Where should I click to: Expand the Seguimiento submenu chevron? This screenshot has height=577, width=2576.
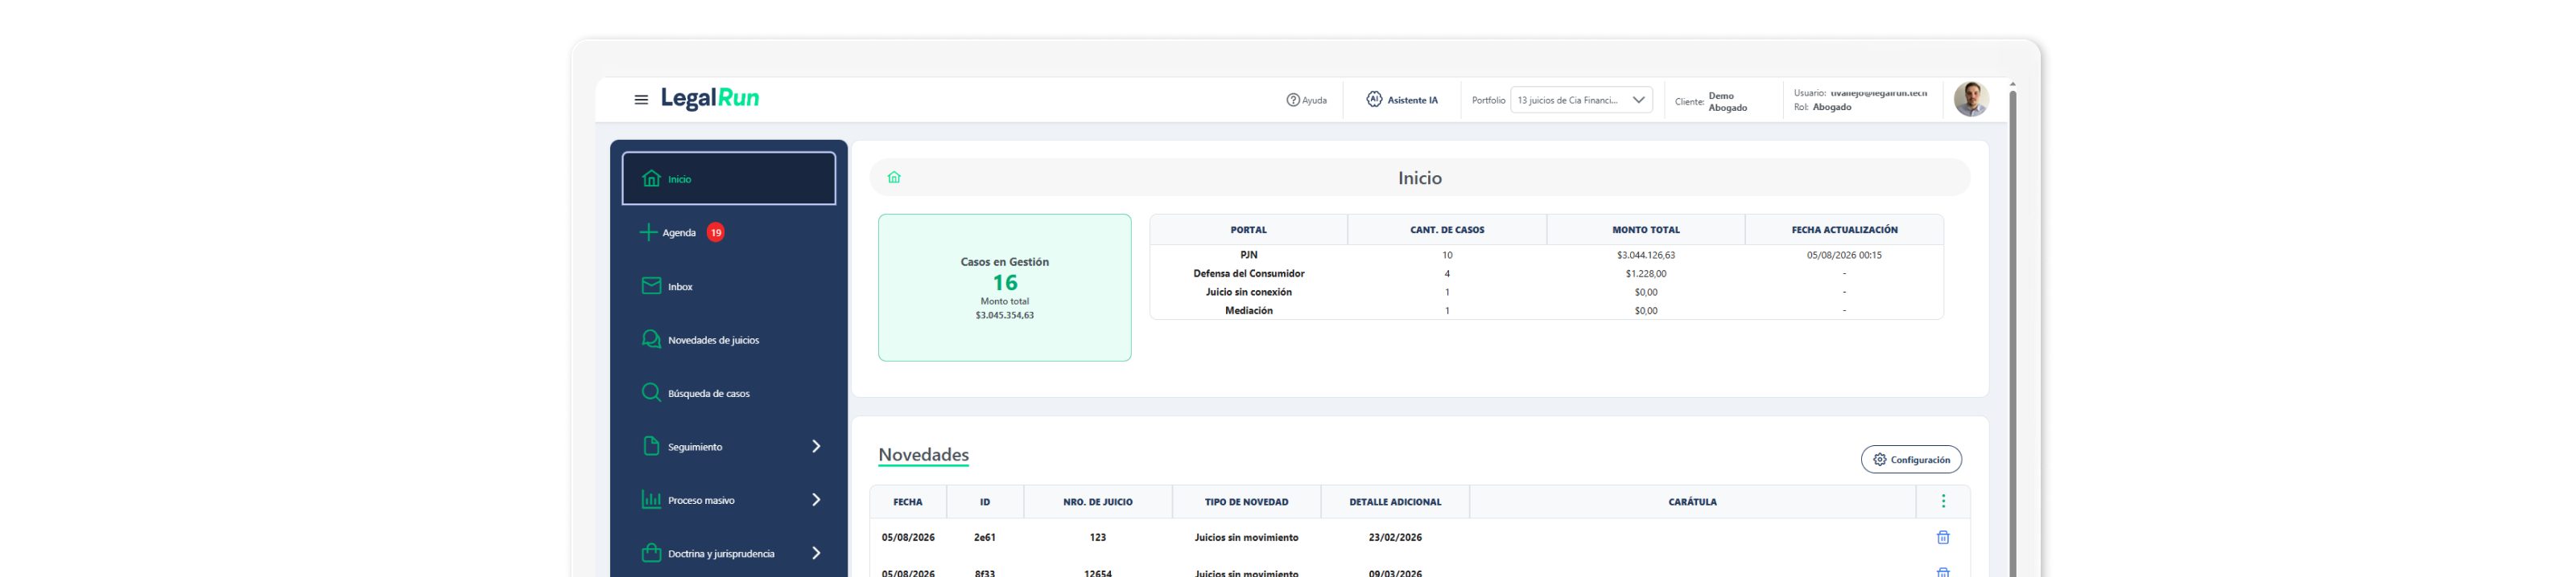tap(816, 446)
